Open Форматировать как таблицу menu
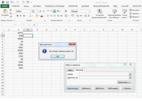Image resolution: width=142 pixels, height=101 pixels. [114, 14]
